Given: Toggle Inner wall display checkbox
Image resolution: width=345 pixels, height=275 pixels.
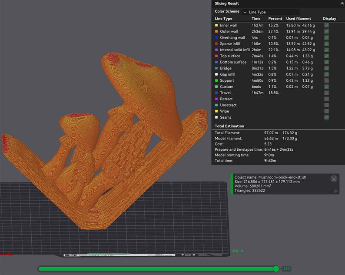Looking at the screenshot, I should pyautogui.click(x=326, y=25).
